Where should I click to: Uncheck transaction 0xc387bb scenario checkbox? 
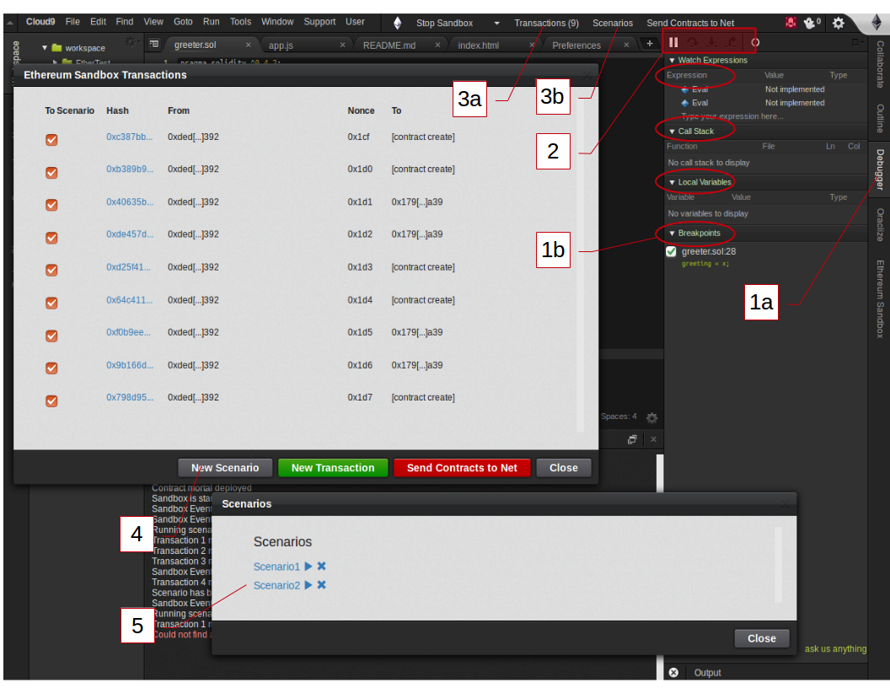(51, 140)
